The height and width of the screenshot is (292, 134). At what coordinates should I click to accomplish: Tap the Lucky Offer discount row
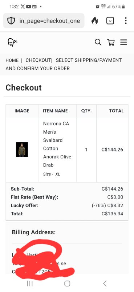[67, 205]
